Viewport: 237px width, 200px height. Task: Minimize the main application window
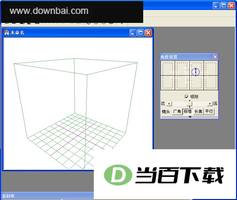[216, 6]
